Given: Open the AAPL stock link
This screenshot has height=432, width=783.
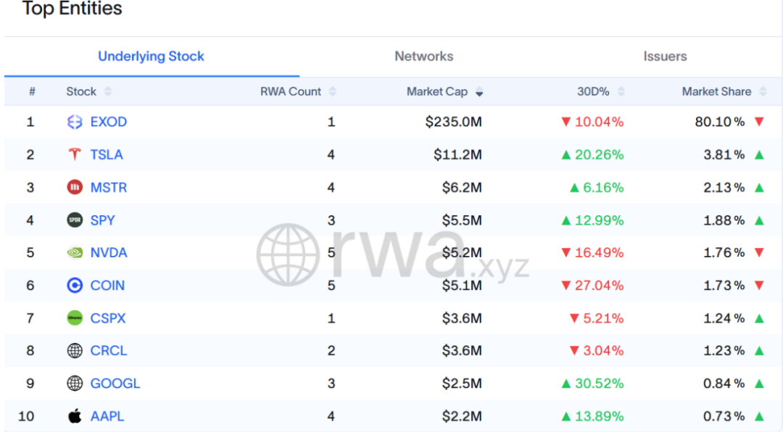Looking at the screenshot, I should tap(107, 416).
